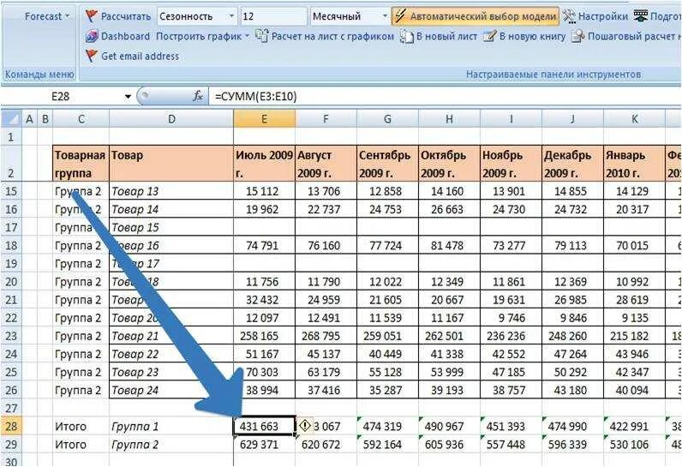Select column G header
The height and width of the screenshot is (467, 682).
387,119
